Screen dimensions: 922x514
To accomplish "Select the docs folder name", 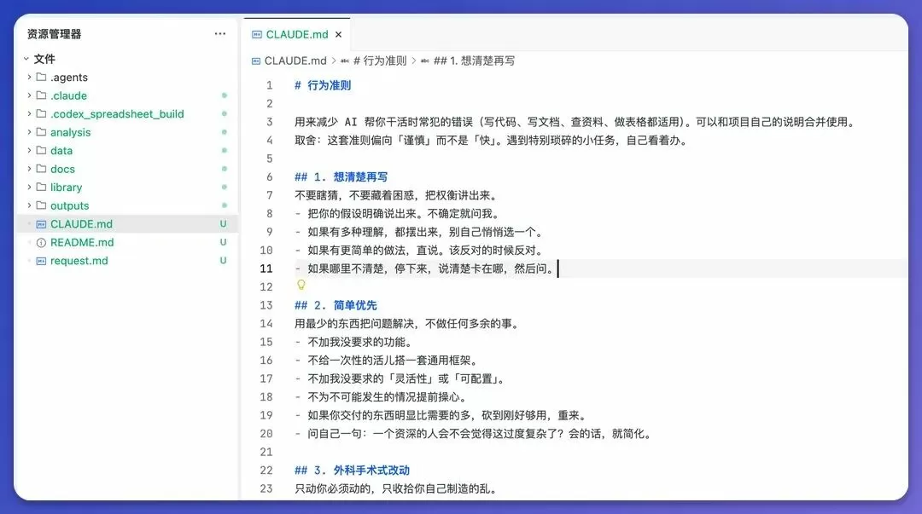I will (62, 169).
